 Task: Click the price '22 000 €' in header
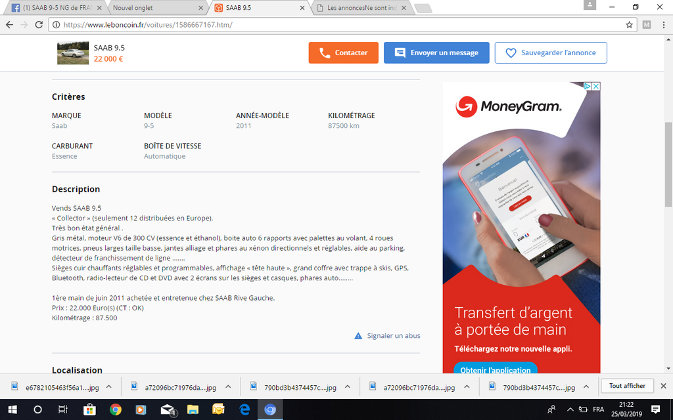click(x=108, y=58)
